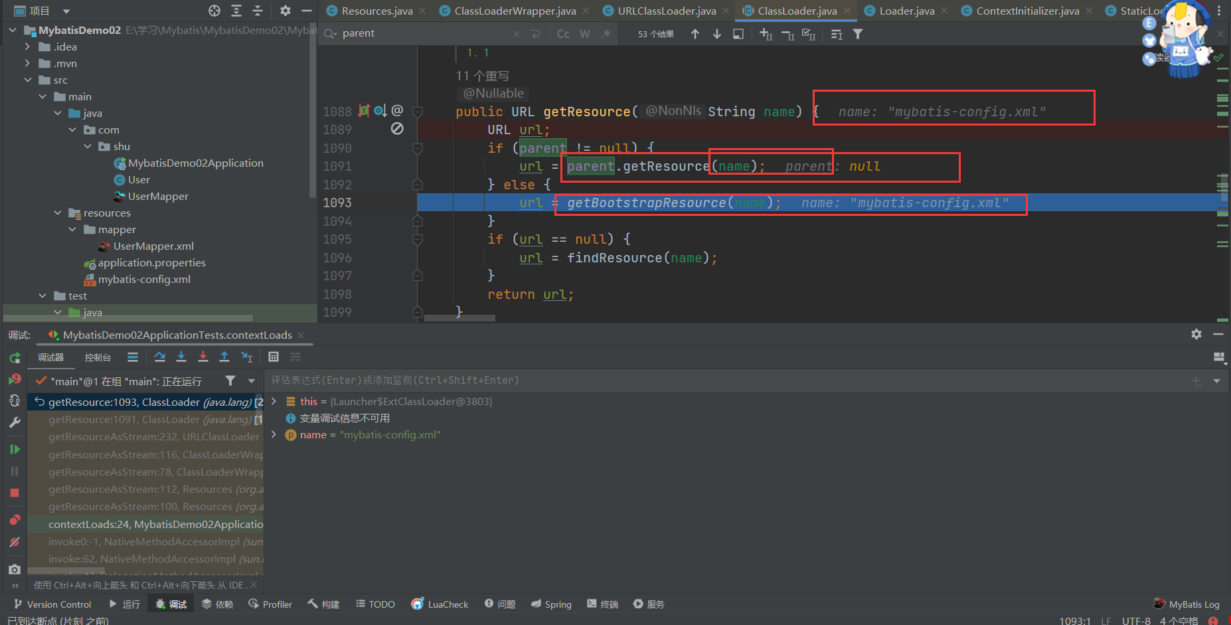Click the Mute Breakpoints icon

coord(15,542)
